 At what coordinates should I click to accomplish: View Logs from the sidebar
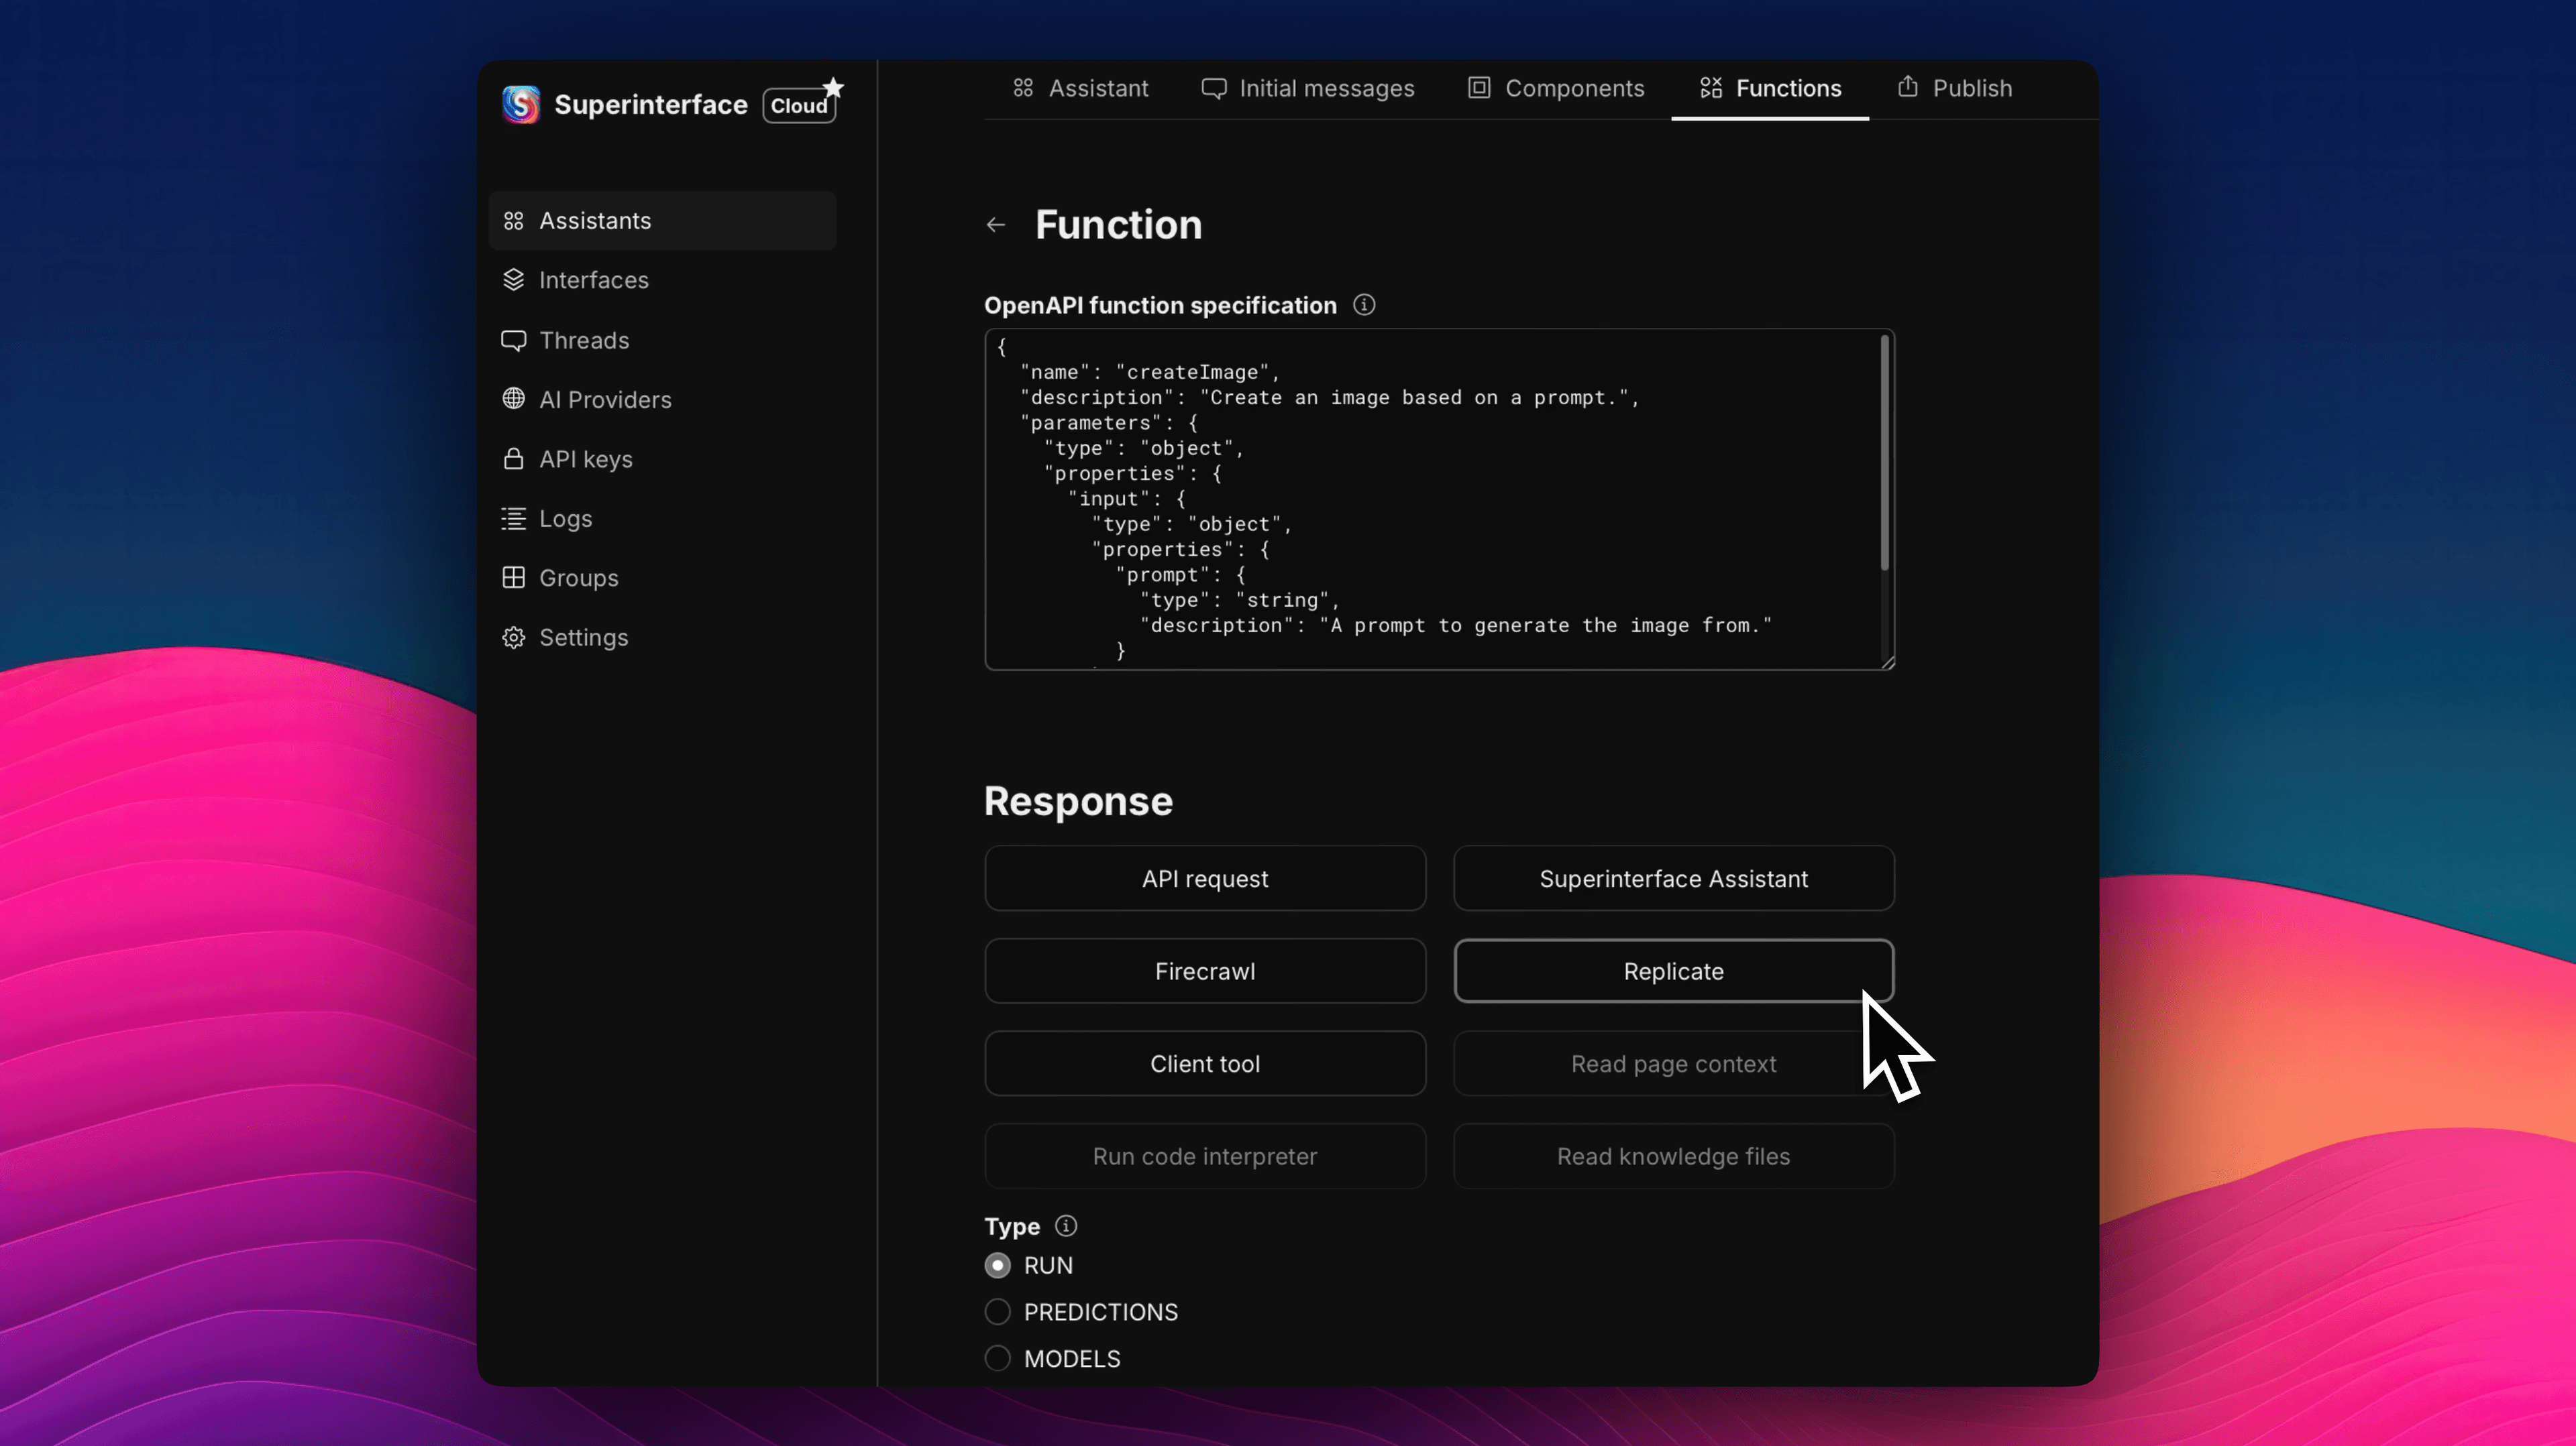pyautogui.click(x=565, y=518)
